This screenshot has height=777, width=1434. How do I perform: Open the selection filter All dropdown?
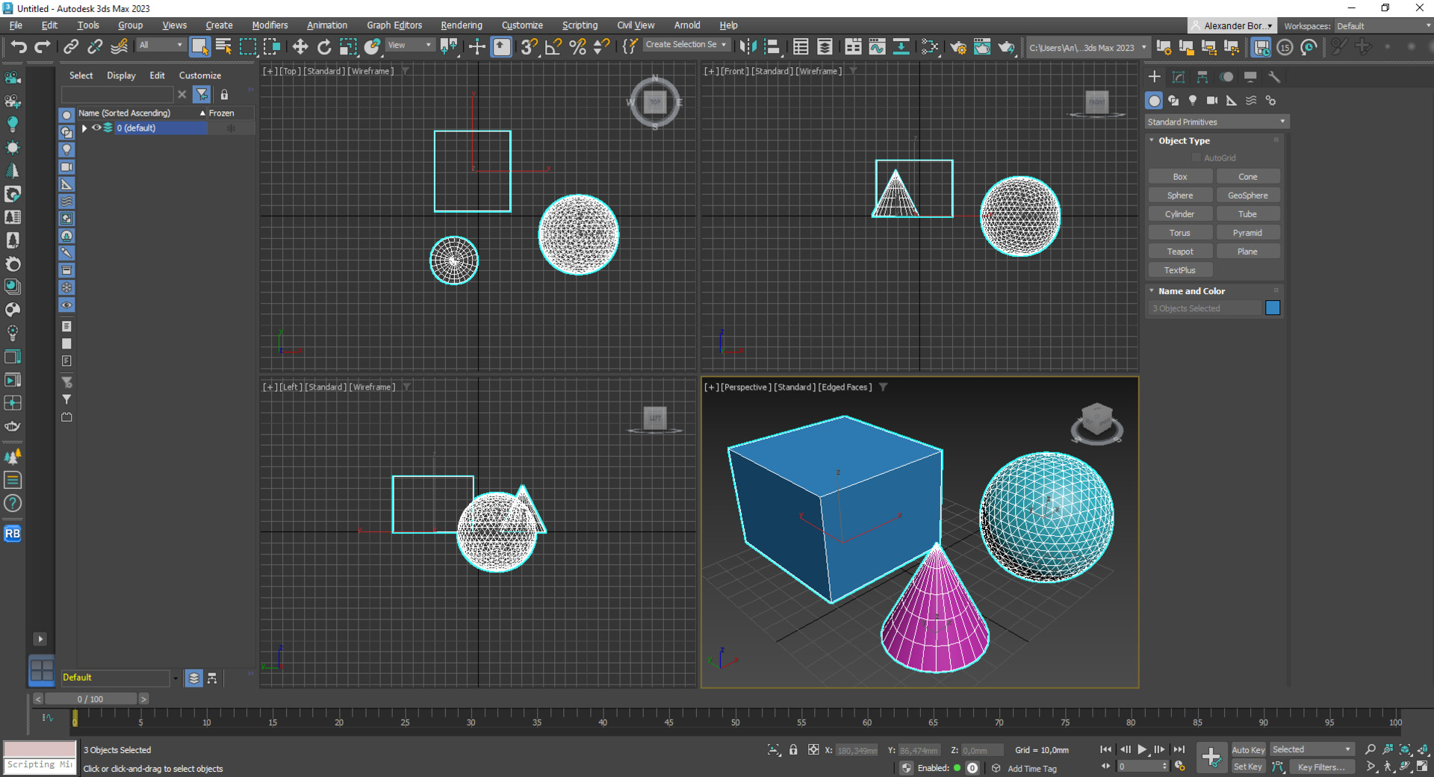point(161,46)
